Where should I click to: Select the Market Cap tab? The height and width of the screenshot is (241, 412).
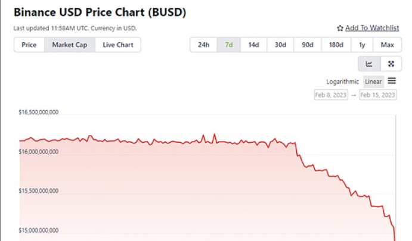pyautogui.click(x=70, y=45)
